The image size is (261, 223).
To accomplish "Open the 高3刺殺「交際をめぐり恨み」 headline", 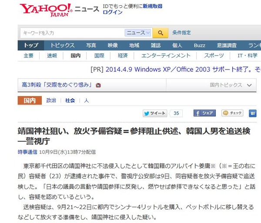I will [57, 85].
